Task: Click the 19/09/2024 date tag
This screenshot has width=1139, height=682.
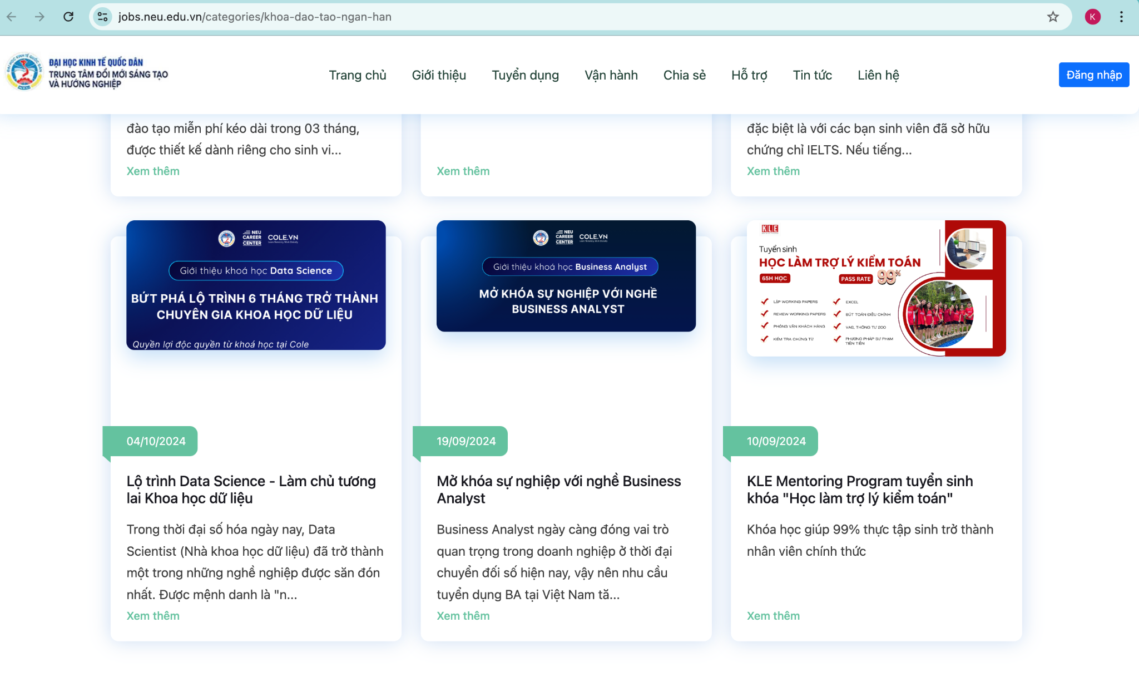Action: coord(465,441)
